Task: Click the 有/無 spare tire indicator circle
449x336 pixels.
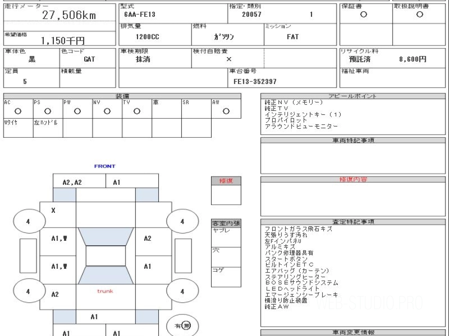Action: click(x=182, y=326)
